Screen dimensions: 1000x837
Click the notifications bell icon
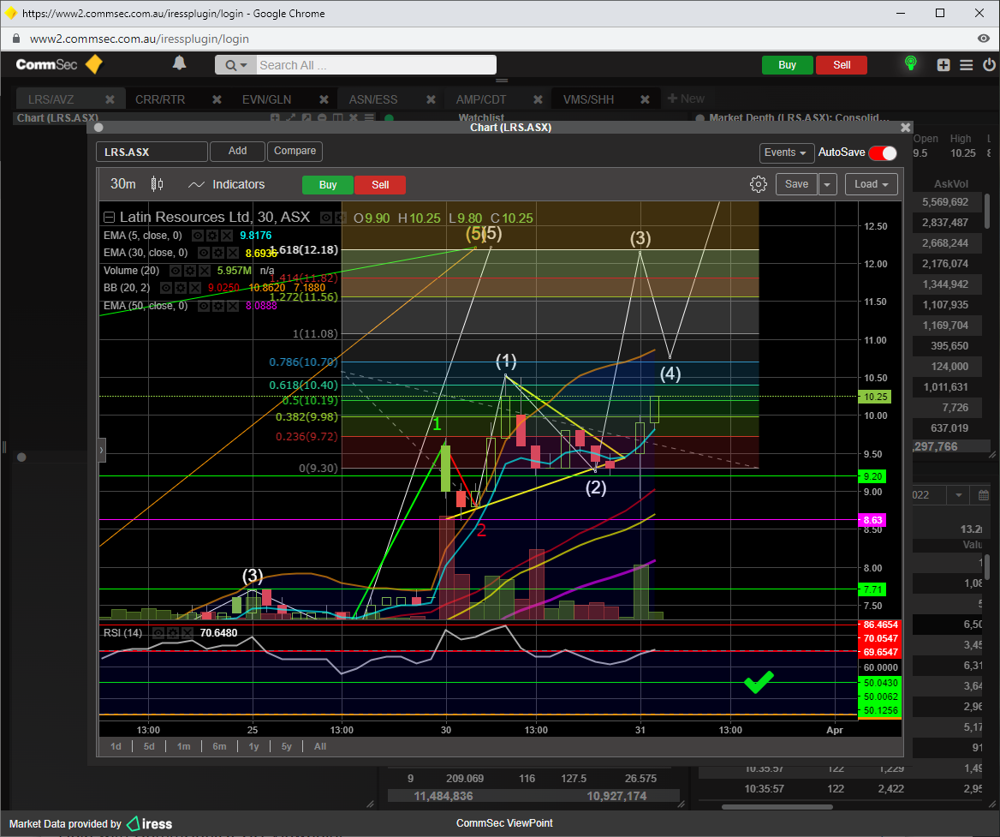coord(179,63)
